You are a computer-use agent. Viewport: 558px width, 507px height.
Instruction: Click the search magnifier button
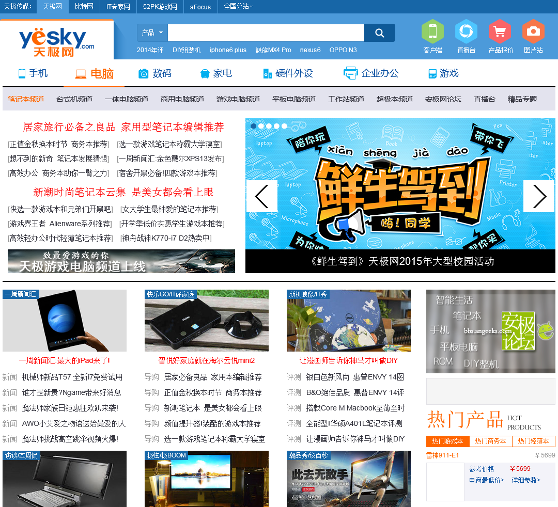(380, 33)
